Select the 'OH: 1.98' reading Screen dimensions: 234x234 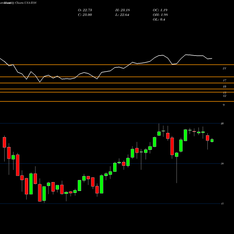160,15
